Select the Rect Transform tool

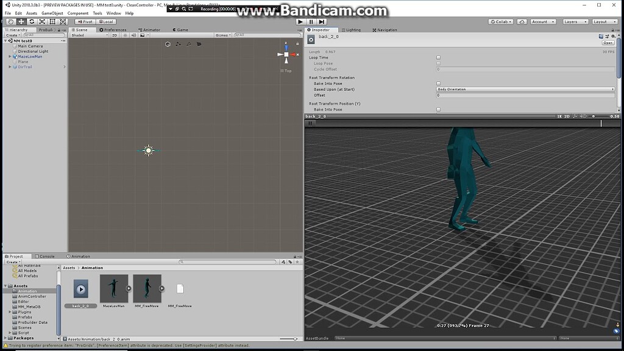(52, 21)
